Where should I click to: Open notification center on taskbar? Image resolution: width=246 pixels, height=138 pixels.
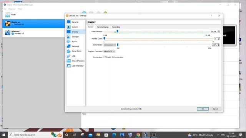(x=241, y=135)
